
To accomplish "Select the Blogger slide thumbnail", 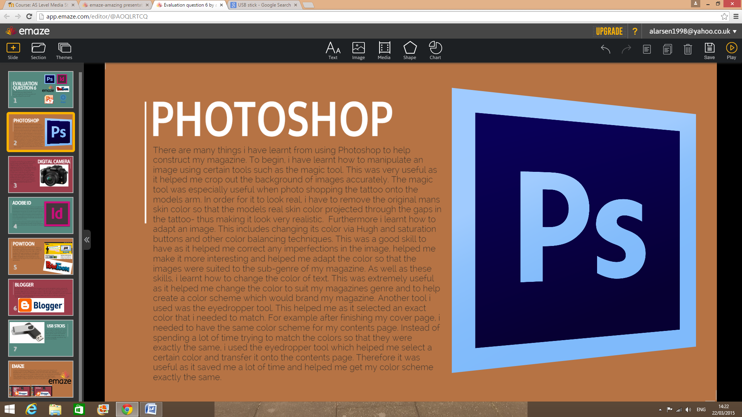I will point(41,297).
